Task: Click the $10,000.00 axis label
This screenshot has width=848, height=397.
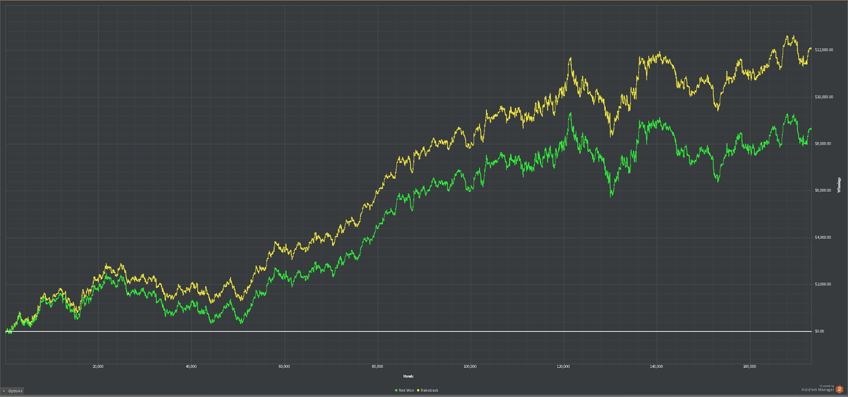Action: pyautogui.click(x=824, y=97)
